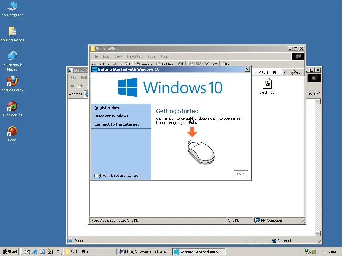Click Discover Windows

point(121,116)
